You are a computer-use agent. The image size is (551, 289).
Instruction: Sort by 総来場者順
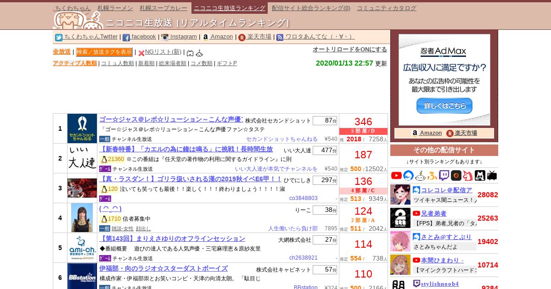click(173, 63)
